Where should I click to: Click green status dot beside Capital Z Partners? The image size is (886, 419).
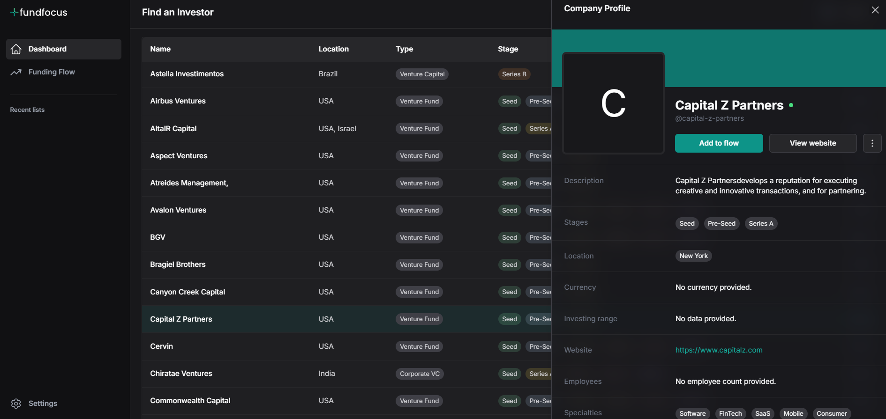[x=791, y=105]
